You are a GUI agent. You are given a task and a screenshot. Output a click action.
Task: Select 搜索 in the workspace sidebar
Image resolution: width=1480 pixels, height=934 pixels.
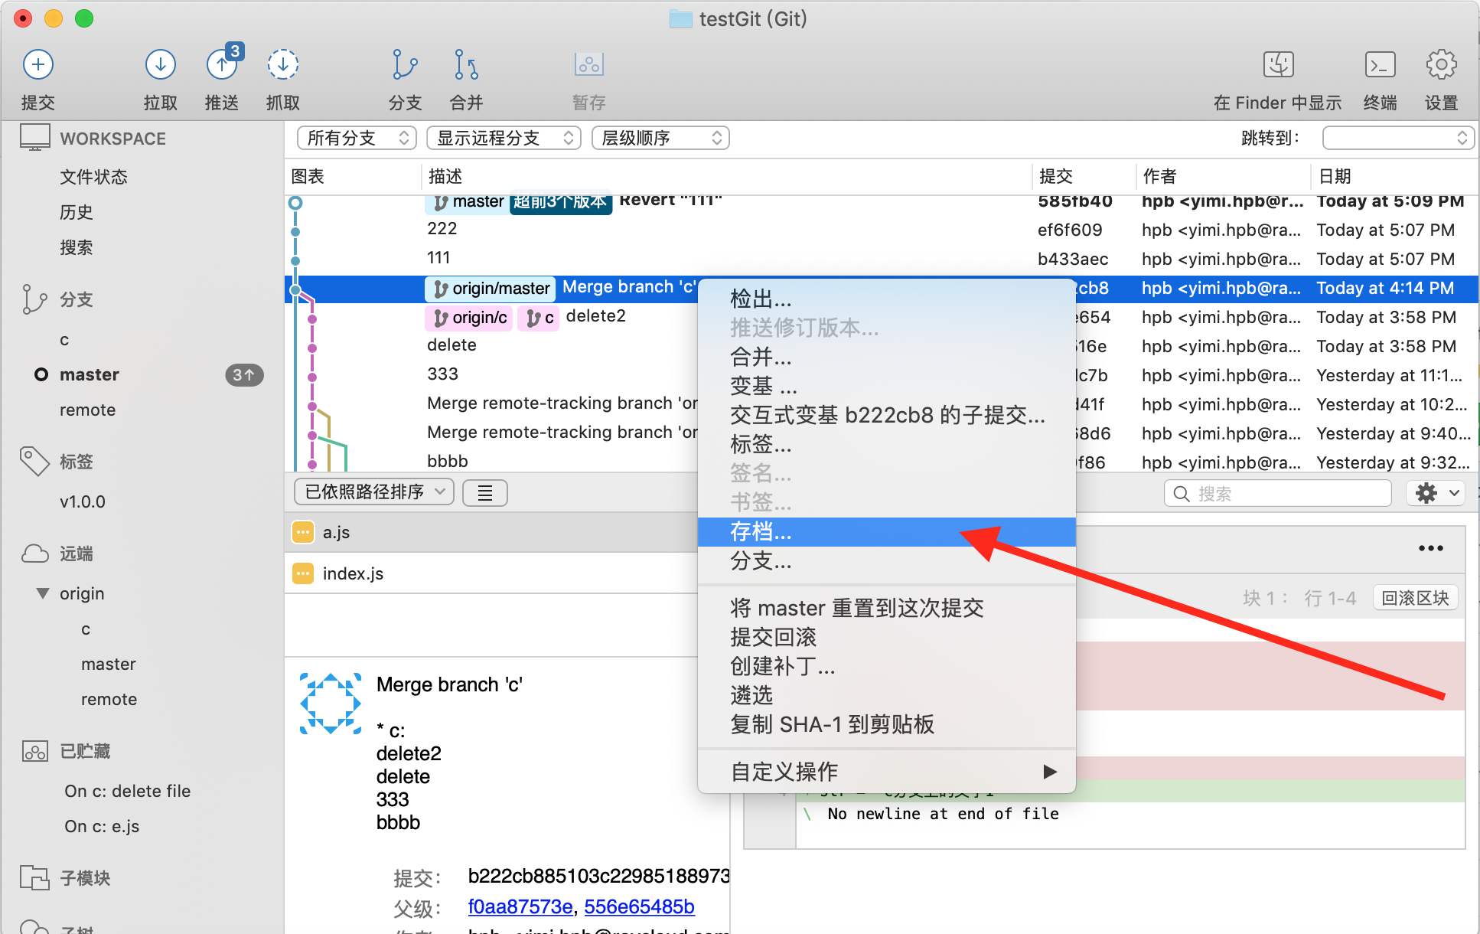click(x=77, y=247)
